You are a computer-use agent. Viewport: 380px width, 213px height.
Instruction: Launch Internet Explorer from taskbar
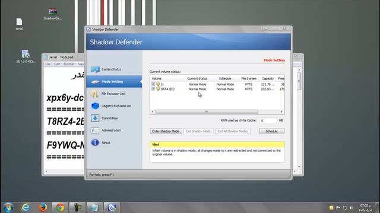coord(26,208)
